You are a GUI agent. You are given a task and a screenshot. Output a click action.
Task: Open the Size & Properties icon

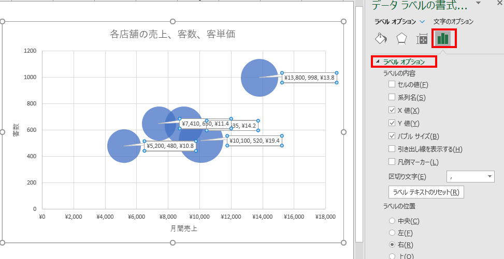tap(422, 39)
